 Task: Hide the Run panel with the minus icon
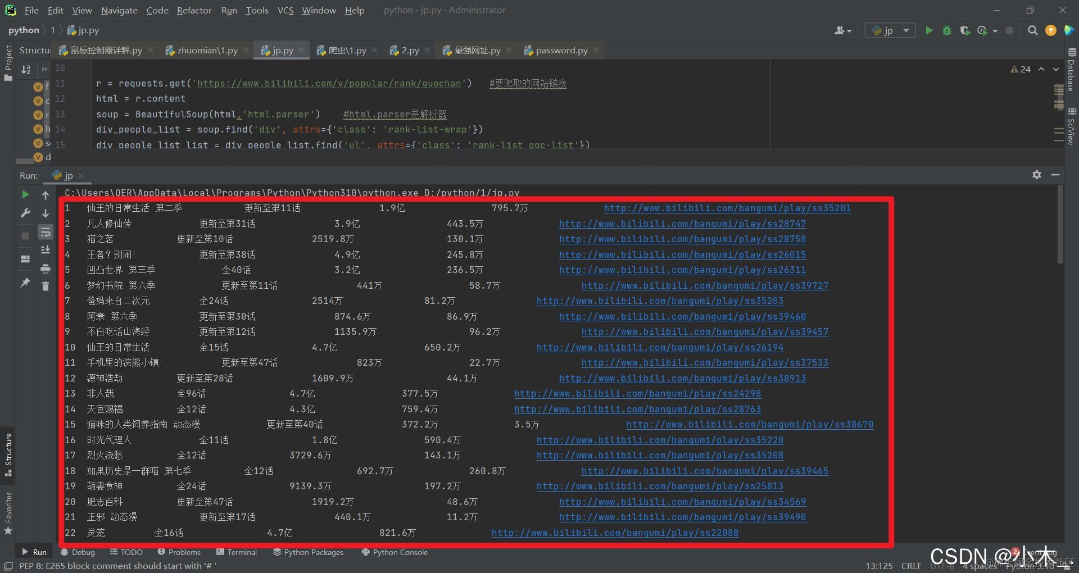click(x=1055, y=175)
